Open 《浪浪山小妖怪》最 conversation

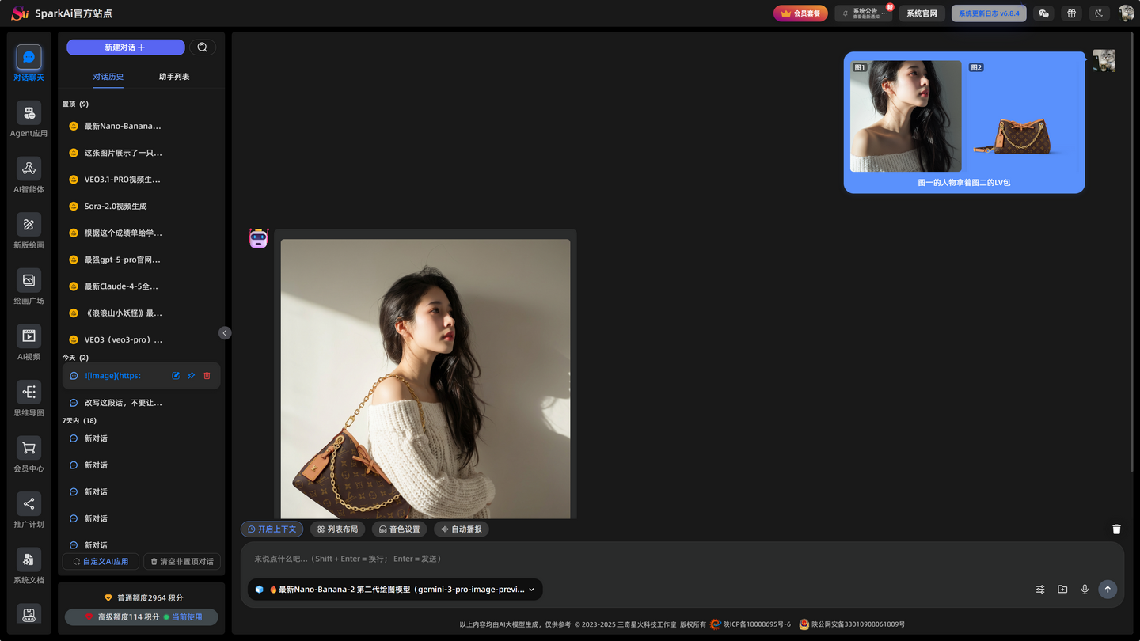(x=141, y=313)
